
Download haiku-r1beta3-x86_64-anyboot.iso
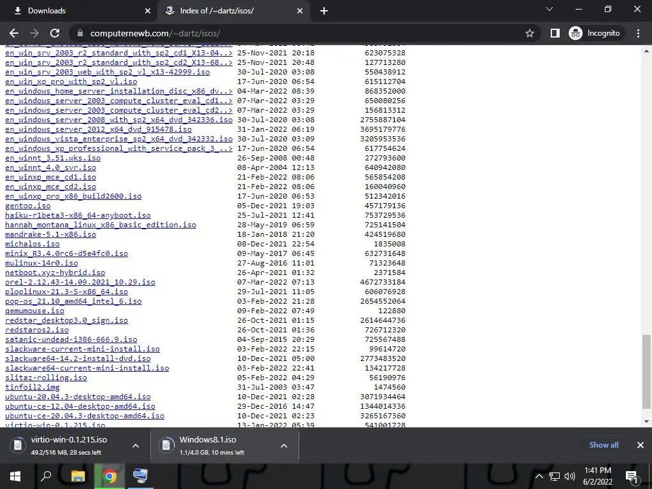click(x=78, y=215)
